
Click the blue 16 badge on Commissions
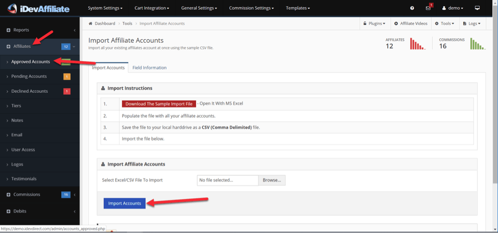coord(66,195)
